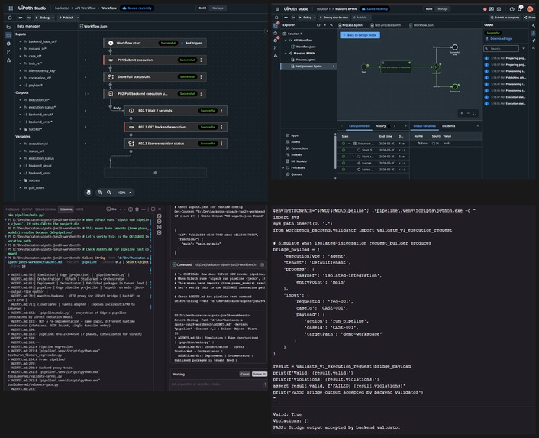Image resolution: width=539 pixels, height=438 pixels.
Task: Cancel the working chat task
Action: pyautogui.click(x=245, y=374)
